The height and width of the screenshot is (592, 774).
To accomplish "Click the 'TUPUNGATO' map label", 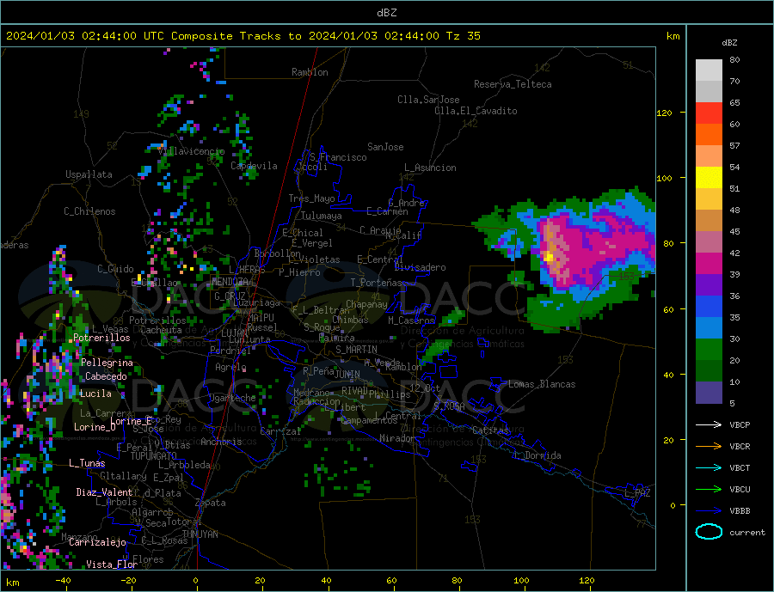I will click(x=153, y=456).
